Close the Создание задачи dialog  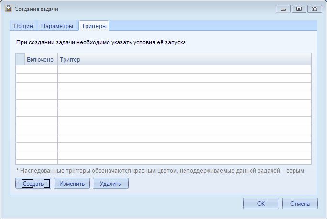pyautogui.click(x=314, y=9)
